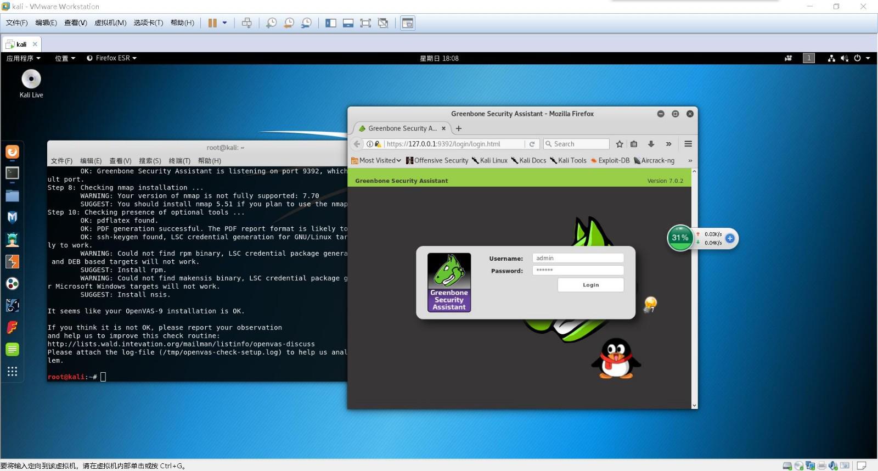
Task: Open the 查看(V) menu in VMware
Action: (x=76, y=23)
